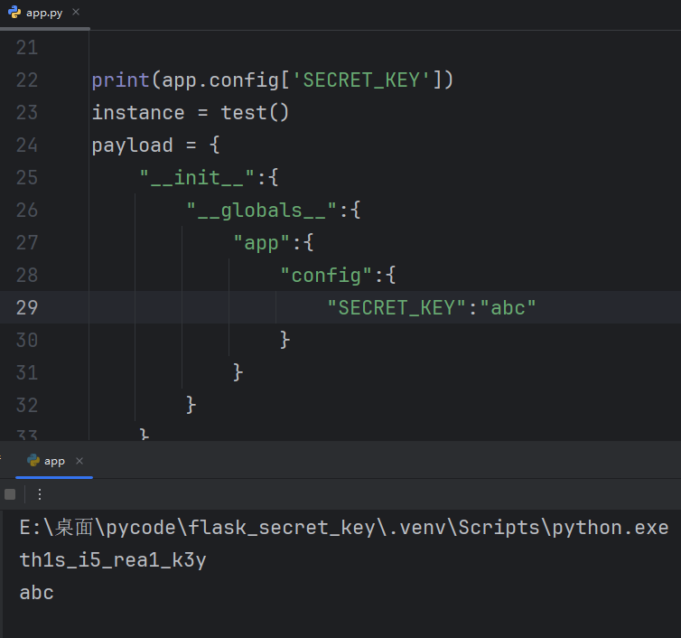Click line number 29 in the gutter
The image size is (681, 638).
click(27, 307)
